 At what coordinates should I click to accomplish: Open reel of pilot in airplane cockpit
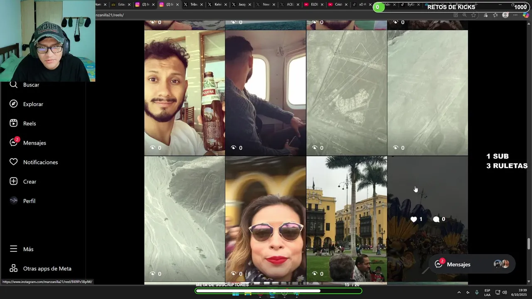click(x=266, y=93)
